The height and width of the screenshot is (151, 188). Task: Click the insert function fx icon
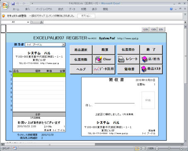click(41, 22)
